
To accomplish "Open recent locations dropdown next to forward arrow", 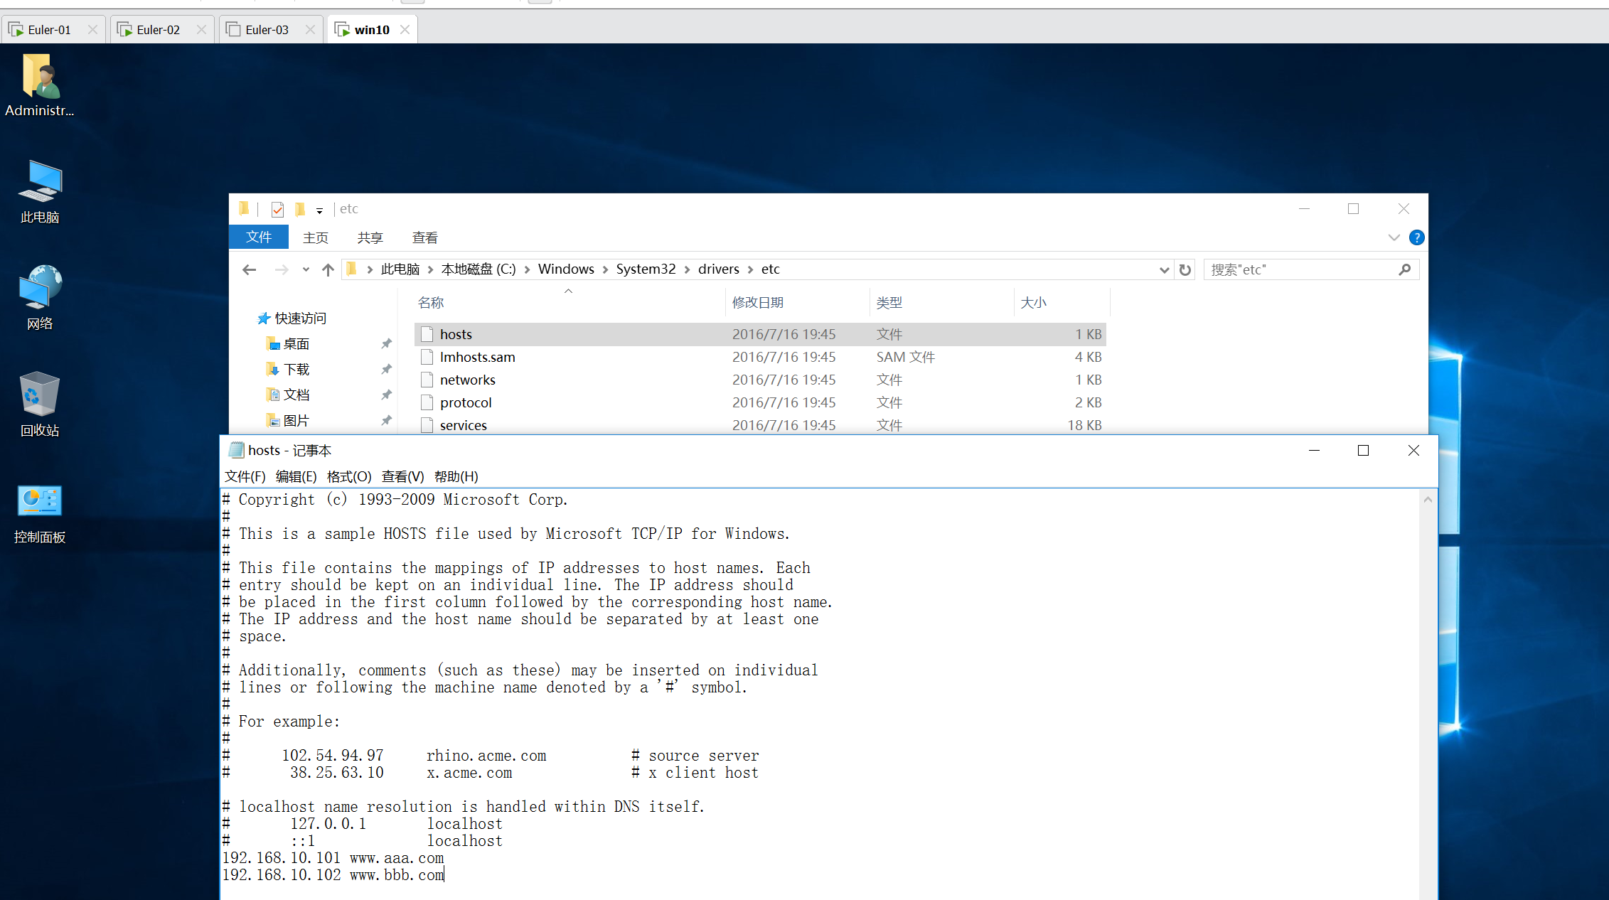I will click(306, 269).
